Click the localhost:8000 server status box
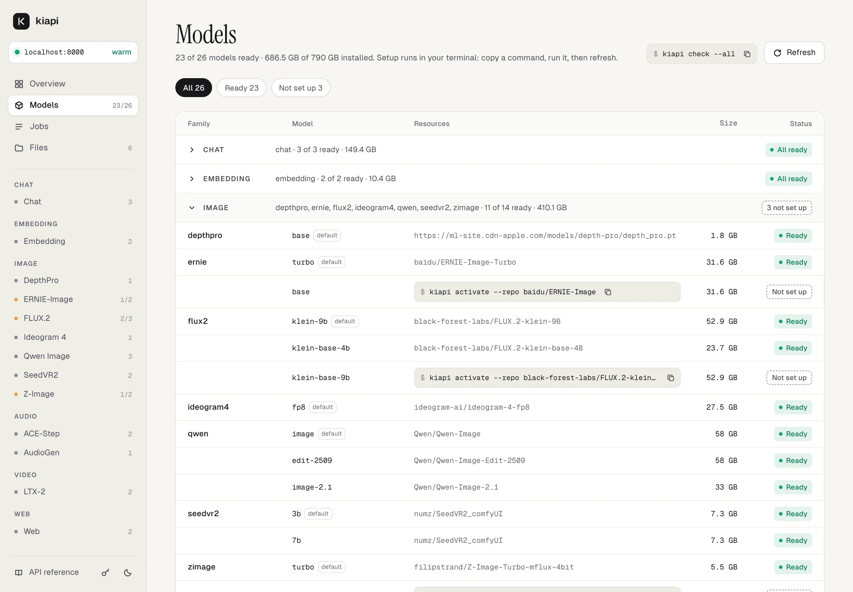Viewport: 853px width, 592px height. point(73,52)
